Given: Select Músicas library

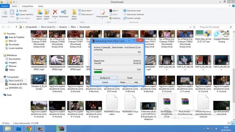Looking at the screenshot, I should coord(11,66).
